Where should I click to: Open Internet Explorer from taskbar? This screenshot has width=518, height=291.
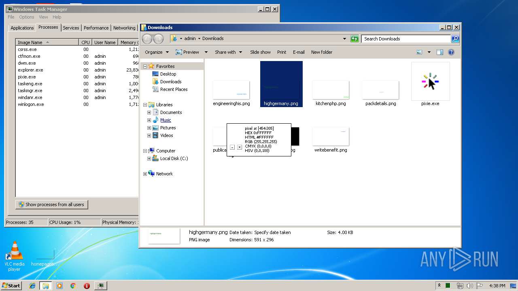click(32, 286)
